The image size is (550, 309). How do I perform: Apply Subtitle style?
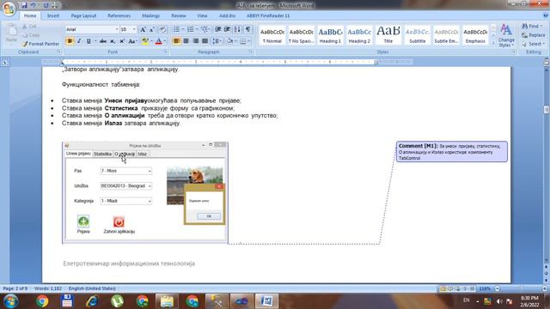418,35
